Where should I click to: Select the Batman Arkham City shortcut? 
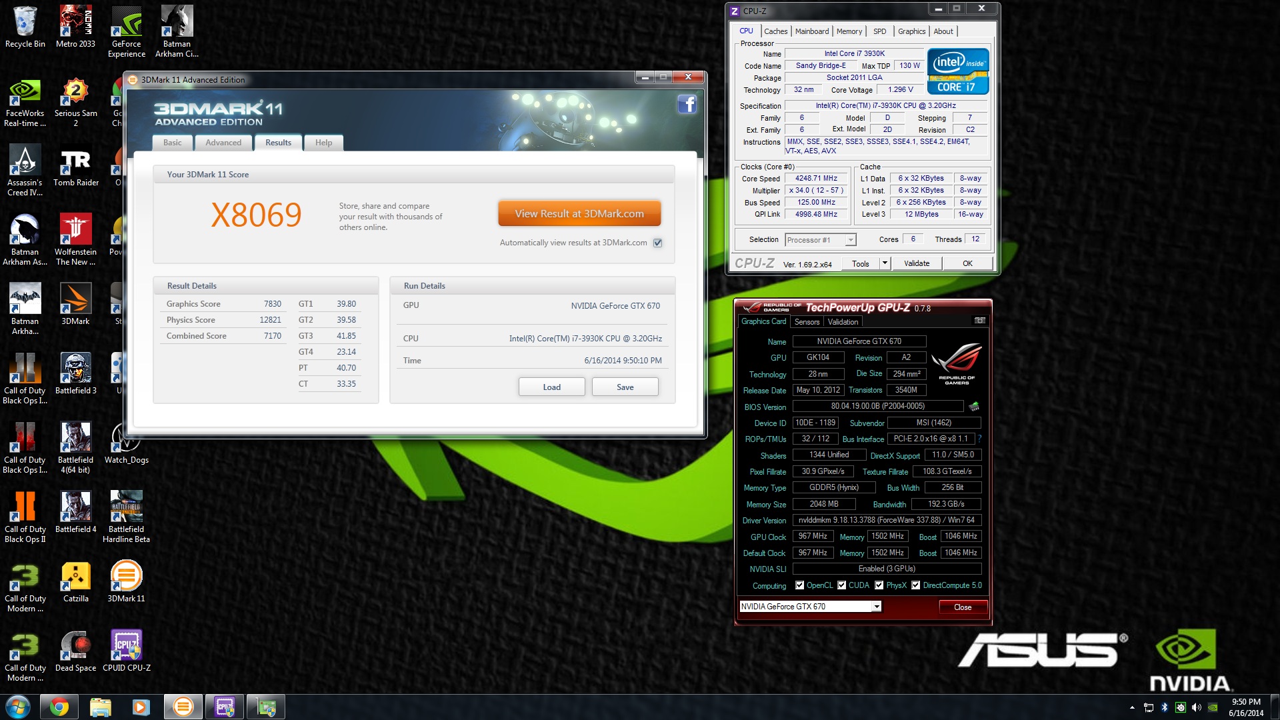[x=177, y=31]
